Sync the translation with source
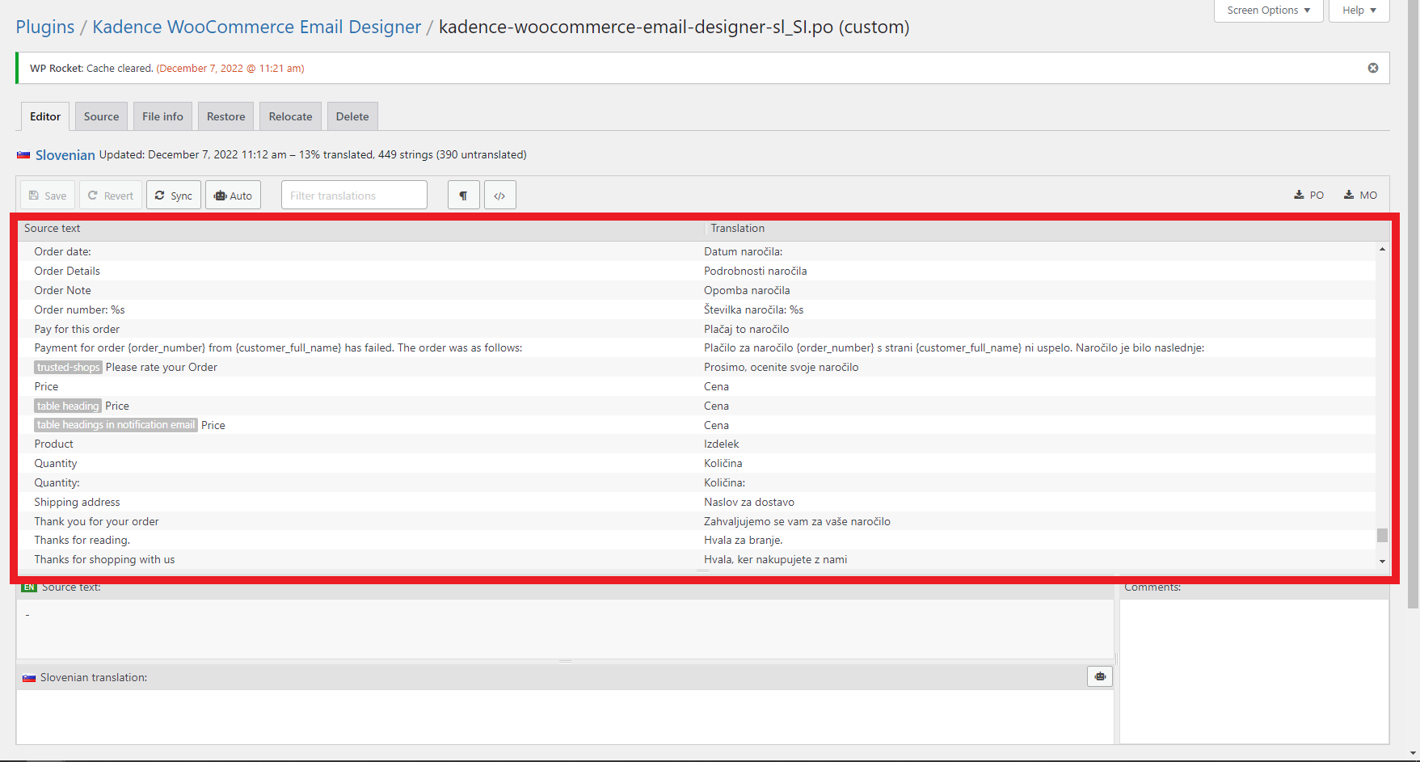This screenshot has height=762, width=1420. pos(174,195)
